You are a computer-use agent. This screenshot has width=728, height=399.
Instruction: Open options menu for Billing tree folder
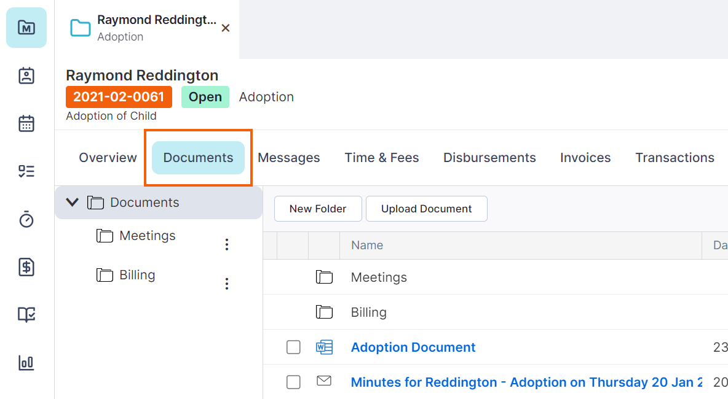(x=226, y=284)
